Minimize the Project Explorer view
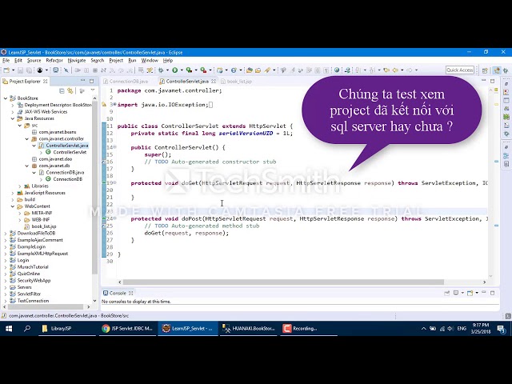512x384 pixels. pyautogui.click(x=82, y=81)
